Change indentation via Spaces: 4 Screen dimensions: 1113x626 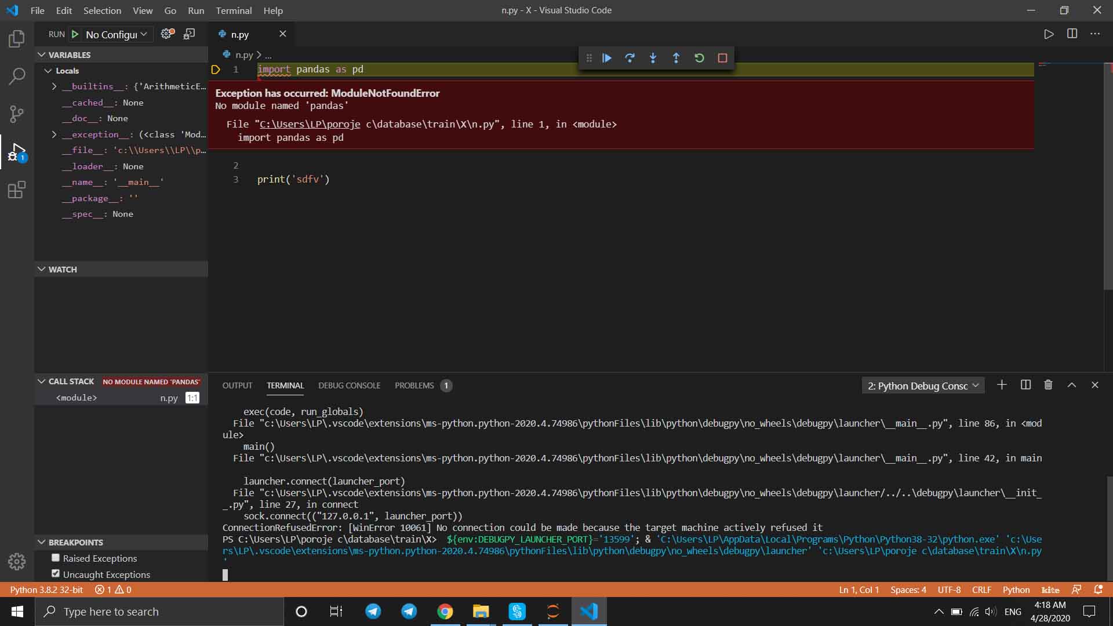coord(908,589)
